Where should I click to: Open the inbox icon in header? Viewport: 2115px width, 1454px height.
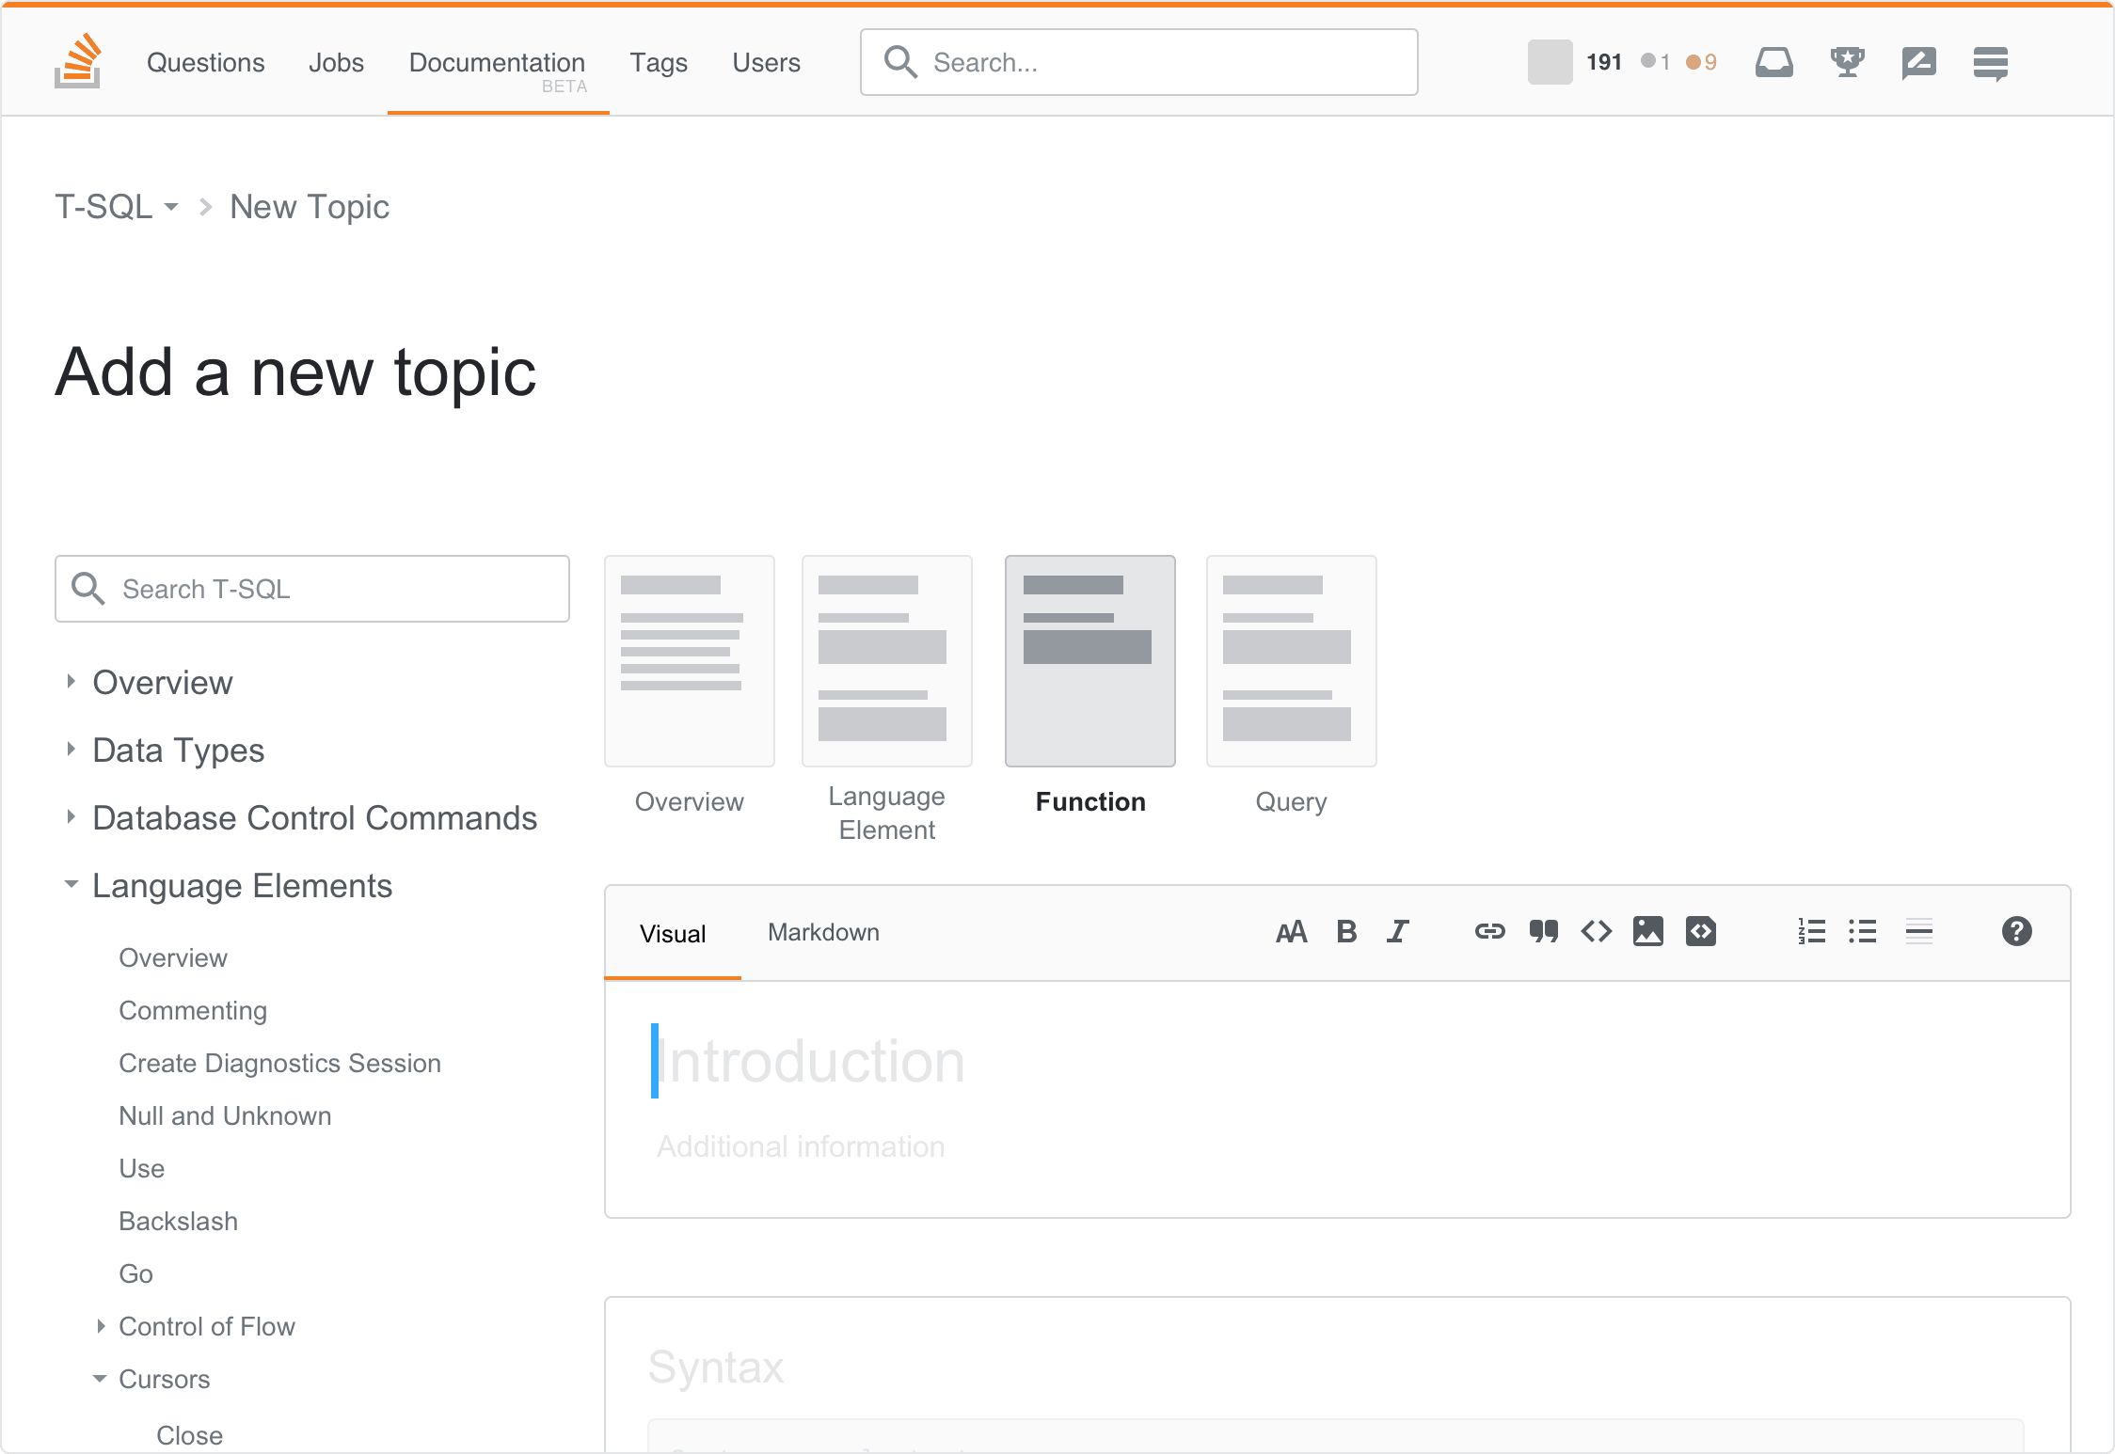[x=1773, y=63]
